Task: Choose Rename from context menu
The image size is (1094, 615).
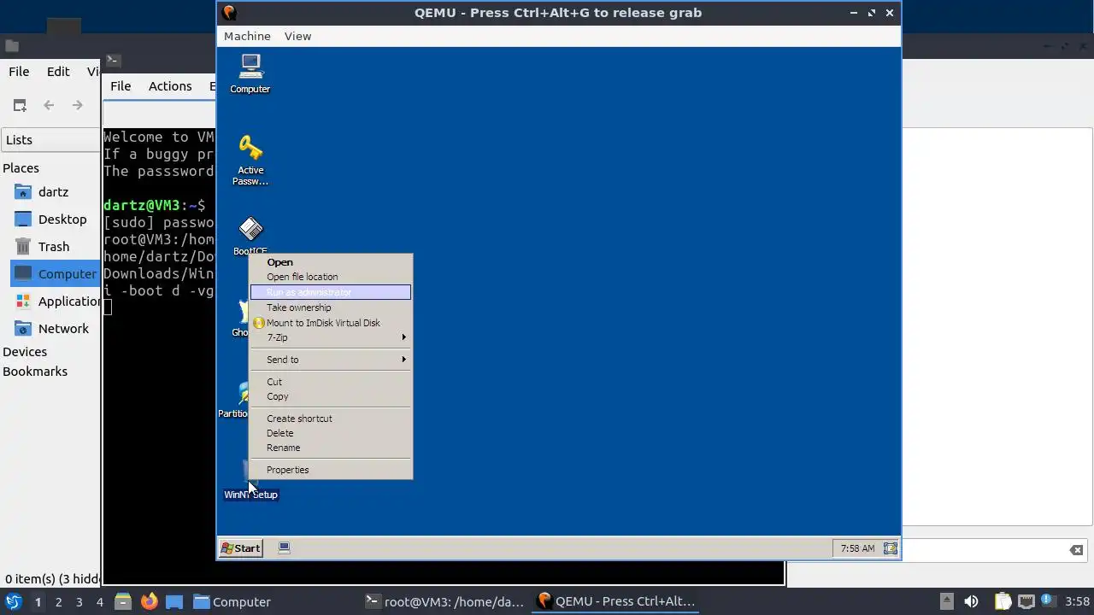Action: point(331,448)
